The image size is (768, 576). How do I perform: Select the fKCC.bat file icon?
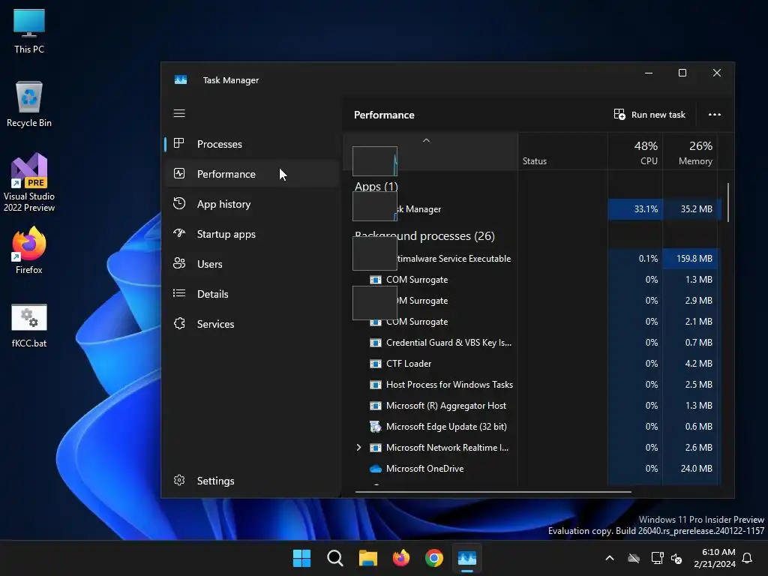pos(29,325)
